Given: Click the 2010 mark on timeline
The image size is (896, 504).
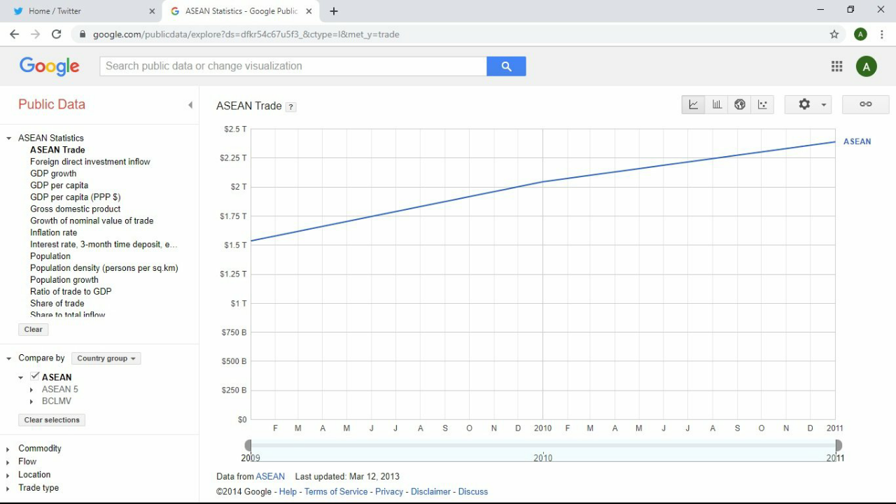Looking at the screenshot, I should point(543,458).
